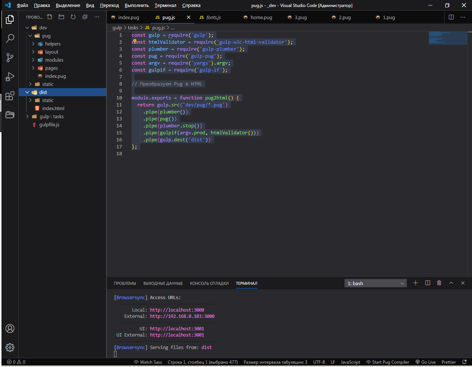
Task: Click the VS Code logo icon
Action: tap(8, 5)
